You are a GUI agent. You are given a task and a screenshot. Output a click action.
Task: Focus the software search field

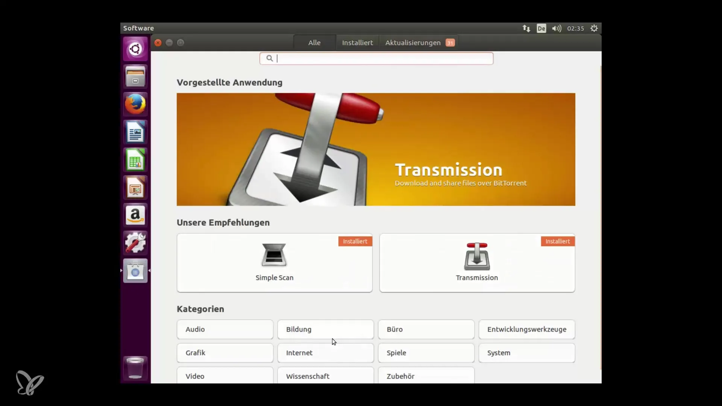click(376, 58)
